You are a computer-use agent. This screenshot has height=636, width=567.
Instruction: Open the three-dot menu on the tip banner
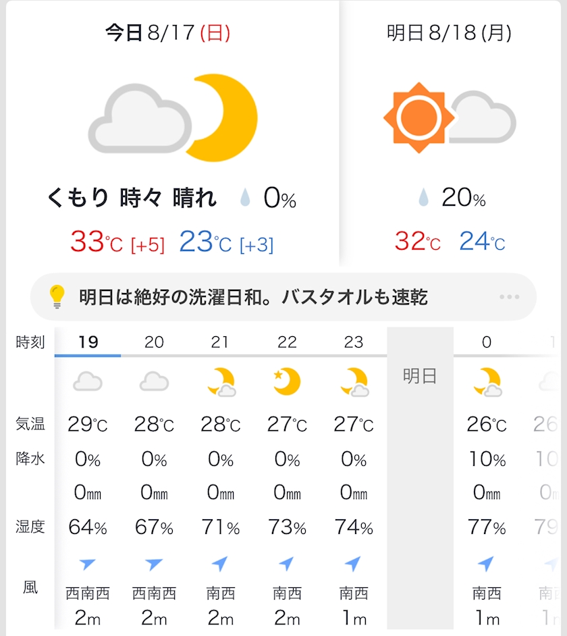[509, 297]
